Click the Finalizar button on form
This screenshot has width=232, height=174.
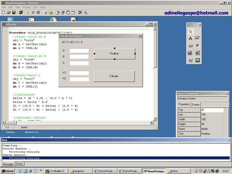[x=115, y=53]
